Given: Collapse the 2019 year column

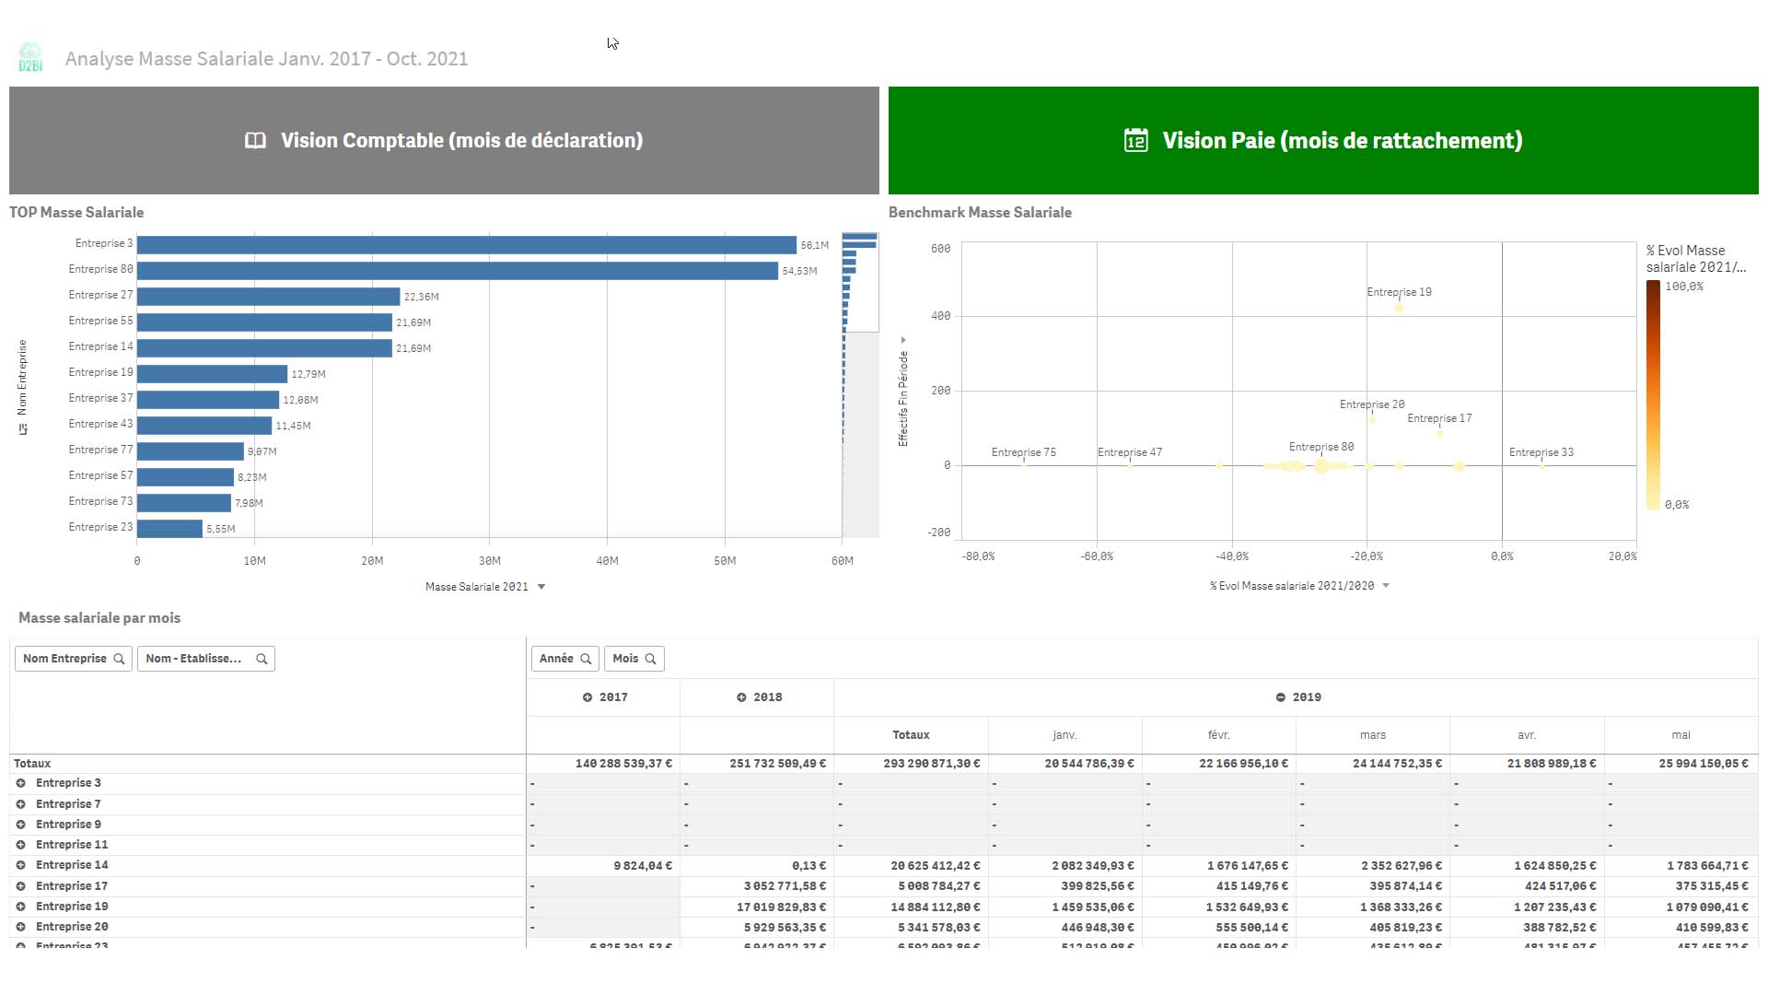Looking at the screenshot, I should (x=1280, y=697).
